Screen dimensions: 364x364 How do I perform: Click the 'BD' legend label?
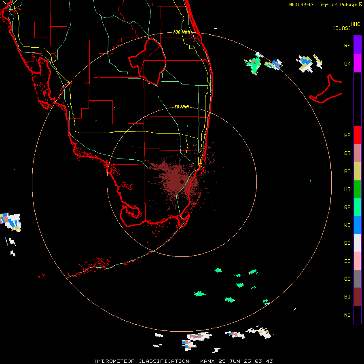347,171
